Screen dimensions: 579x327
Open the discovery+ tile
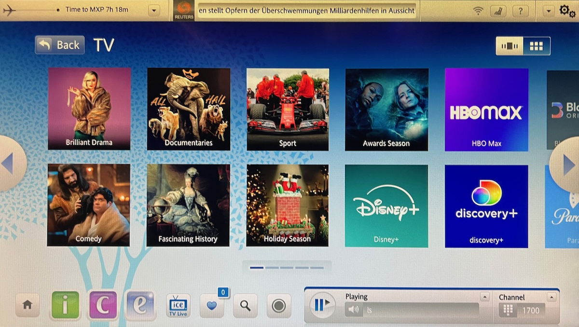click(x=486, y=206)
